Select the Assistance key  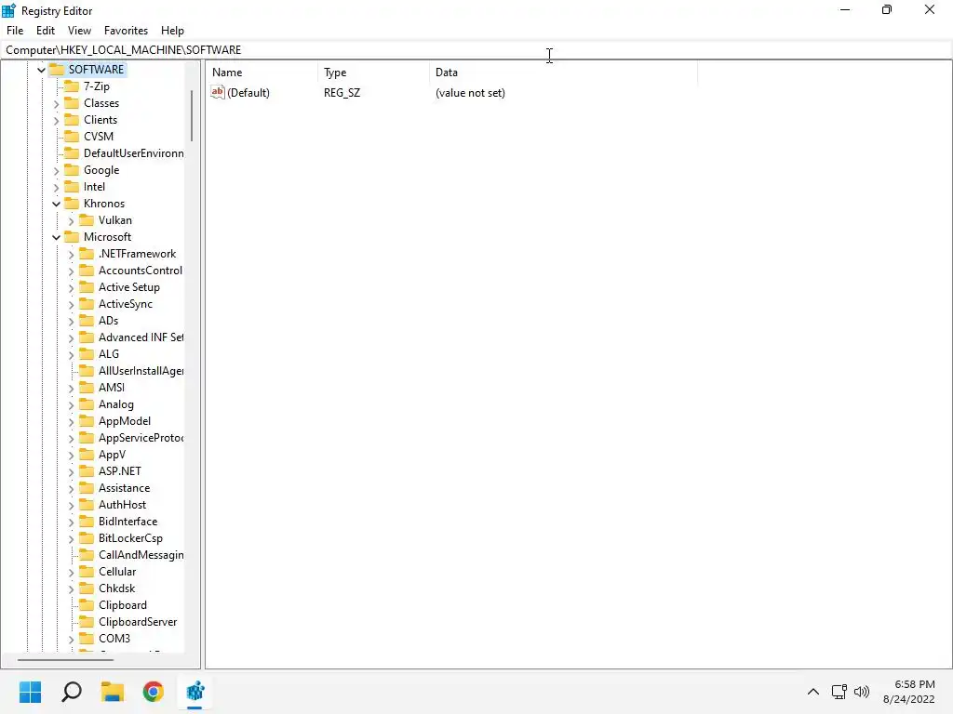124,487
